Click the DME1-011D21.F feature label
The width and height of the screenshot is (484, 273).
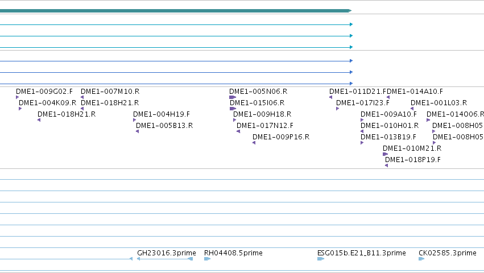358,92
